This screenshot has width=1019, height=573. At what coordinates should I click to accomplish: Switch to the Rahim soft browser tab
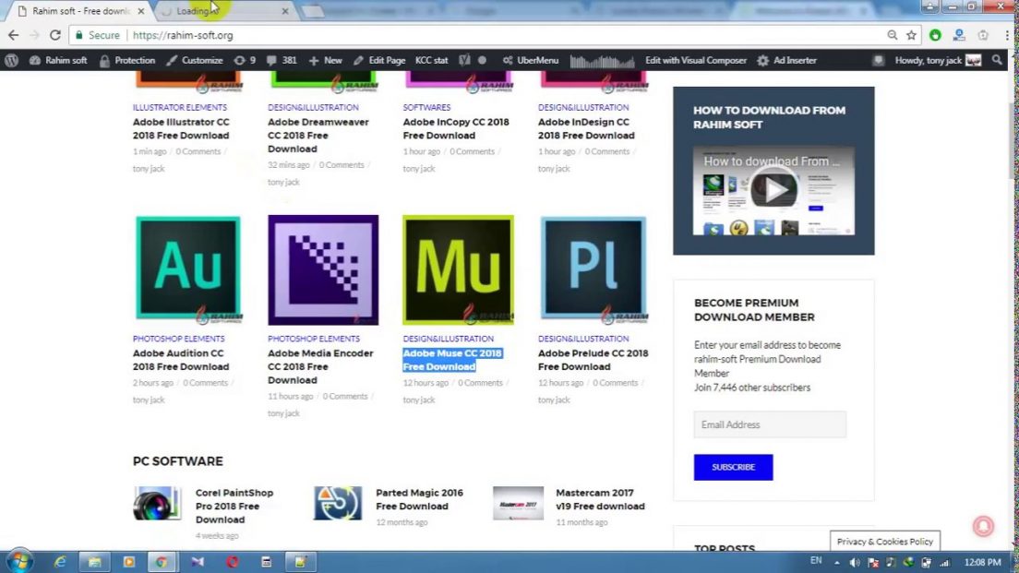pyautogui.click(x=78, y=11)
